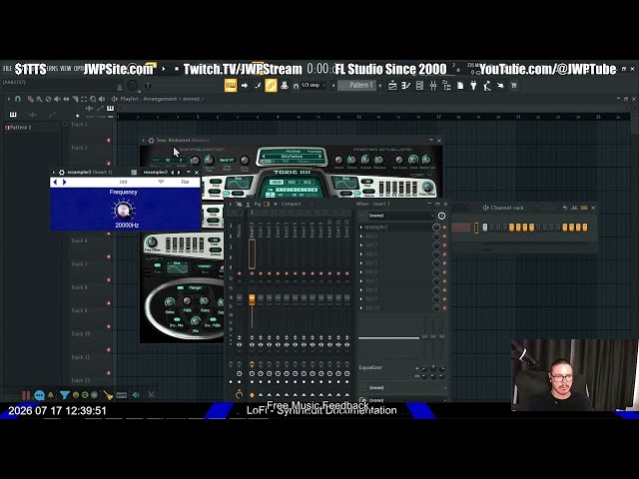Click the Delay knob in Toxic effects section

169,302
